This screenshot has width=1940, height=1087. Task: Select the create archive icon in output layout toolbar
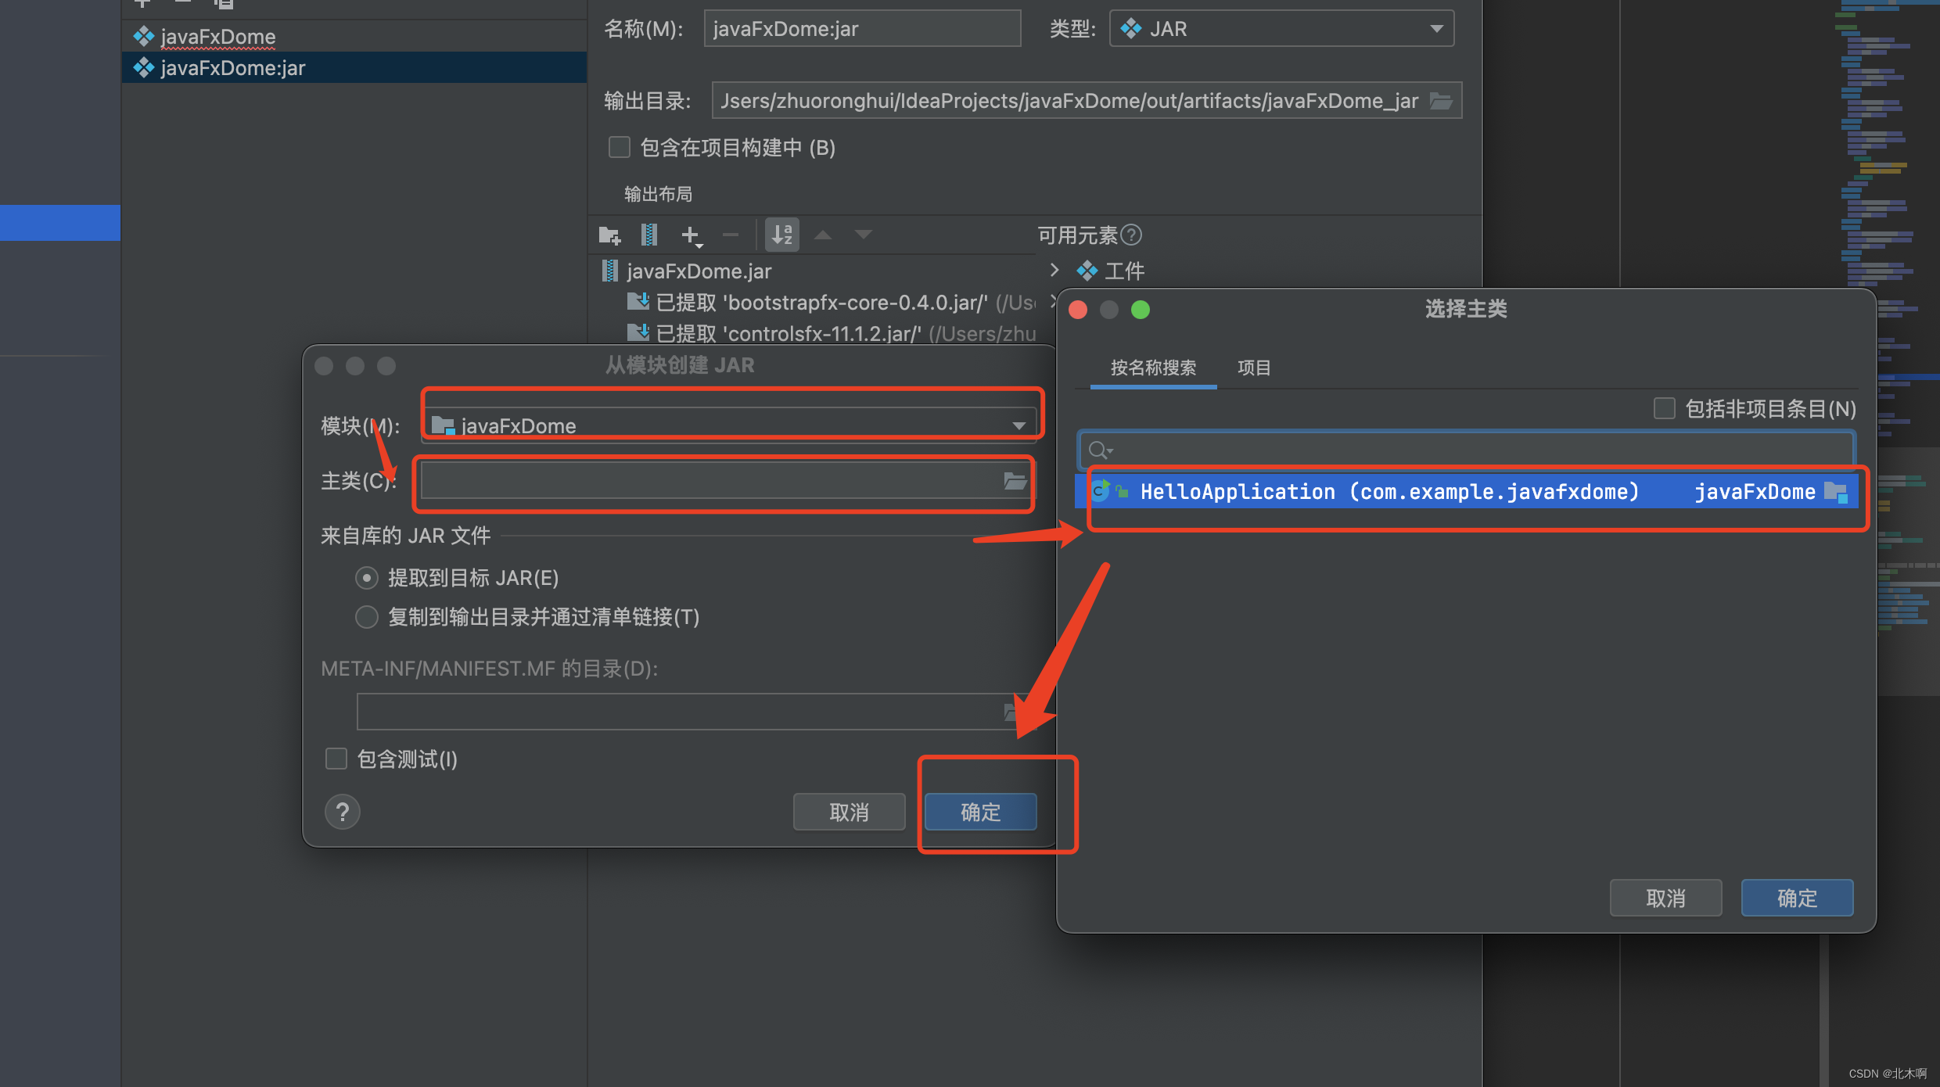648,235
